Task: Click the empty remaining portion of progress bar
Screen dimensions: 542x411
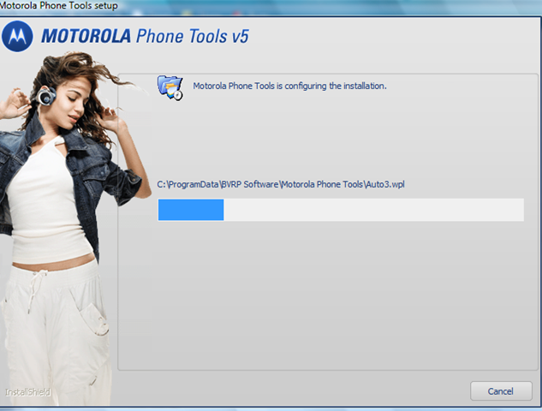Action: [x=373, y=210]
